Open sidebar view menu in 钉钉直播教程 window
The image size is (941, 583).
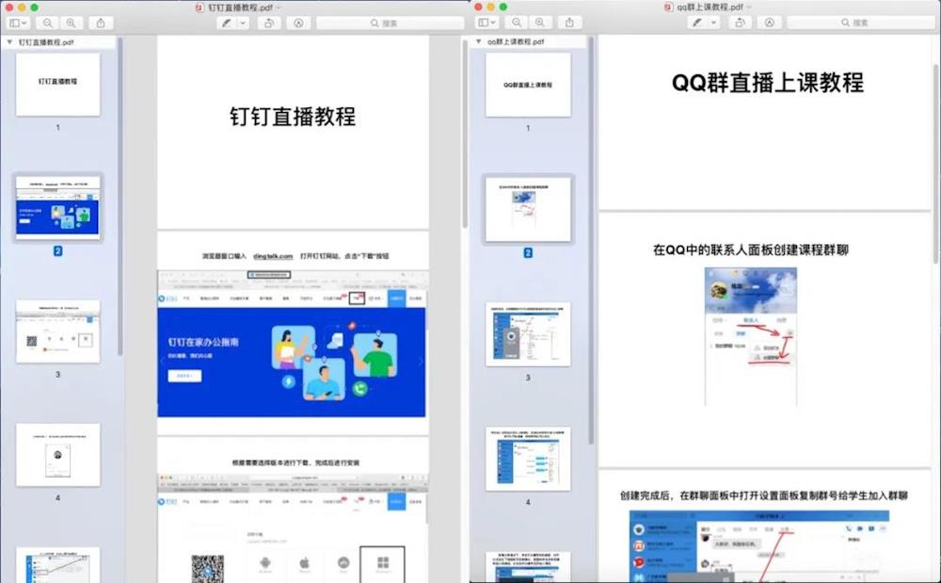point(17,23)
